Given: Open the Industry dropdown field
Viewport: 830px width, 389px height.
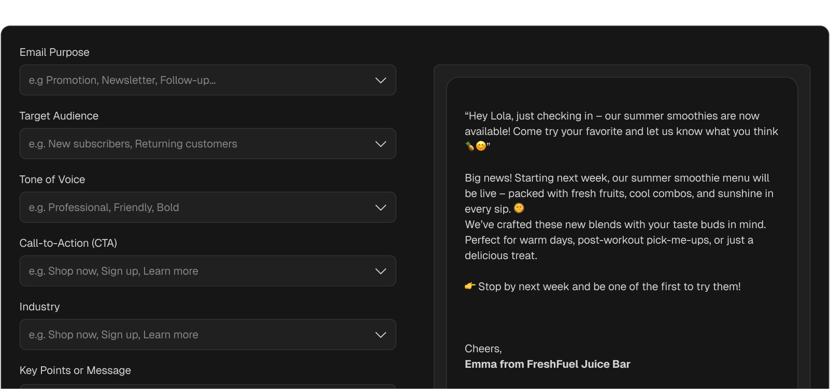Looking at the screenshot, I should (208, 335).
